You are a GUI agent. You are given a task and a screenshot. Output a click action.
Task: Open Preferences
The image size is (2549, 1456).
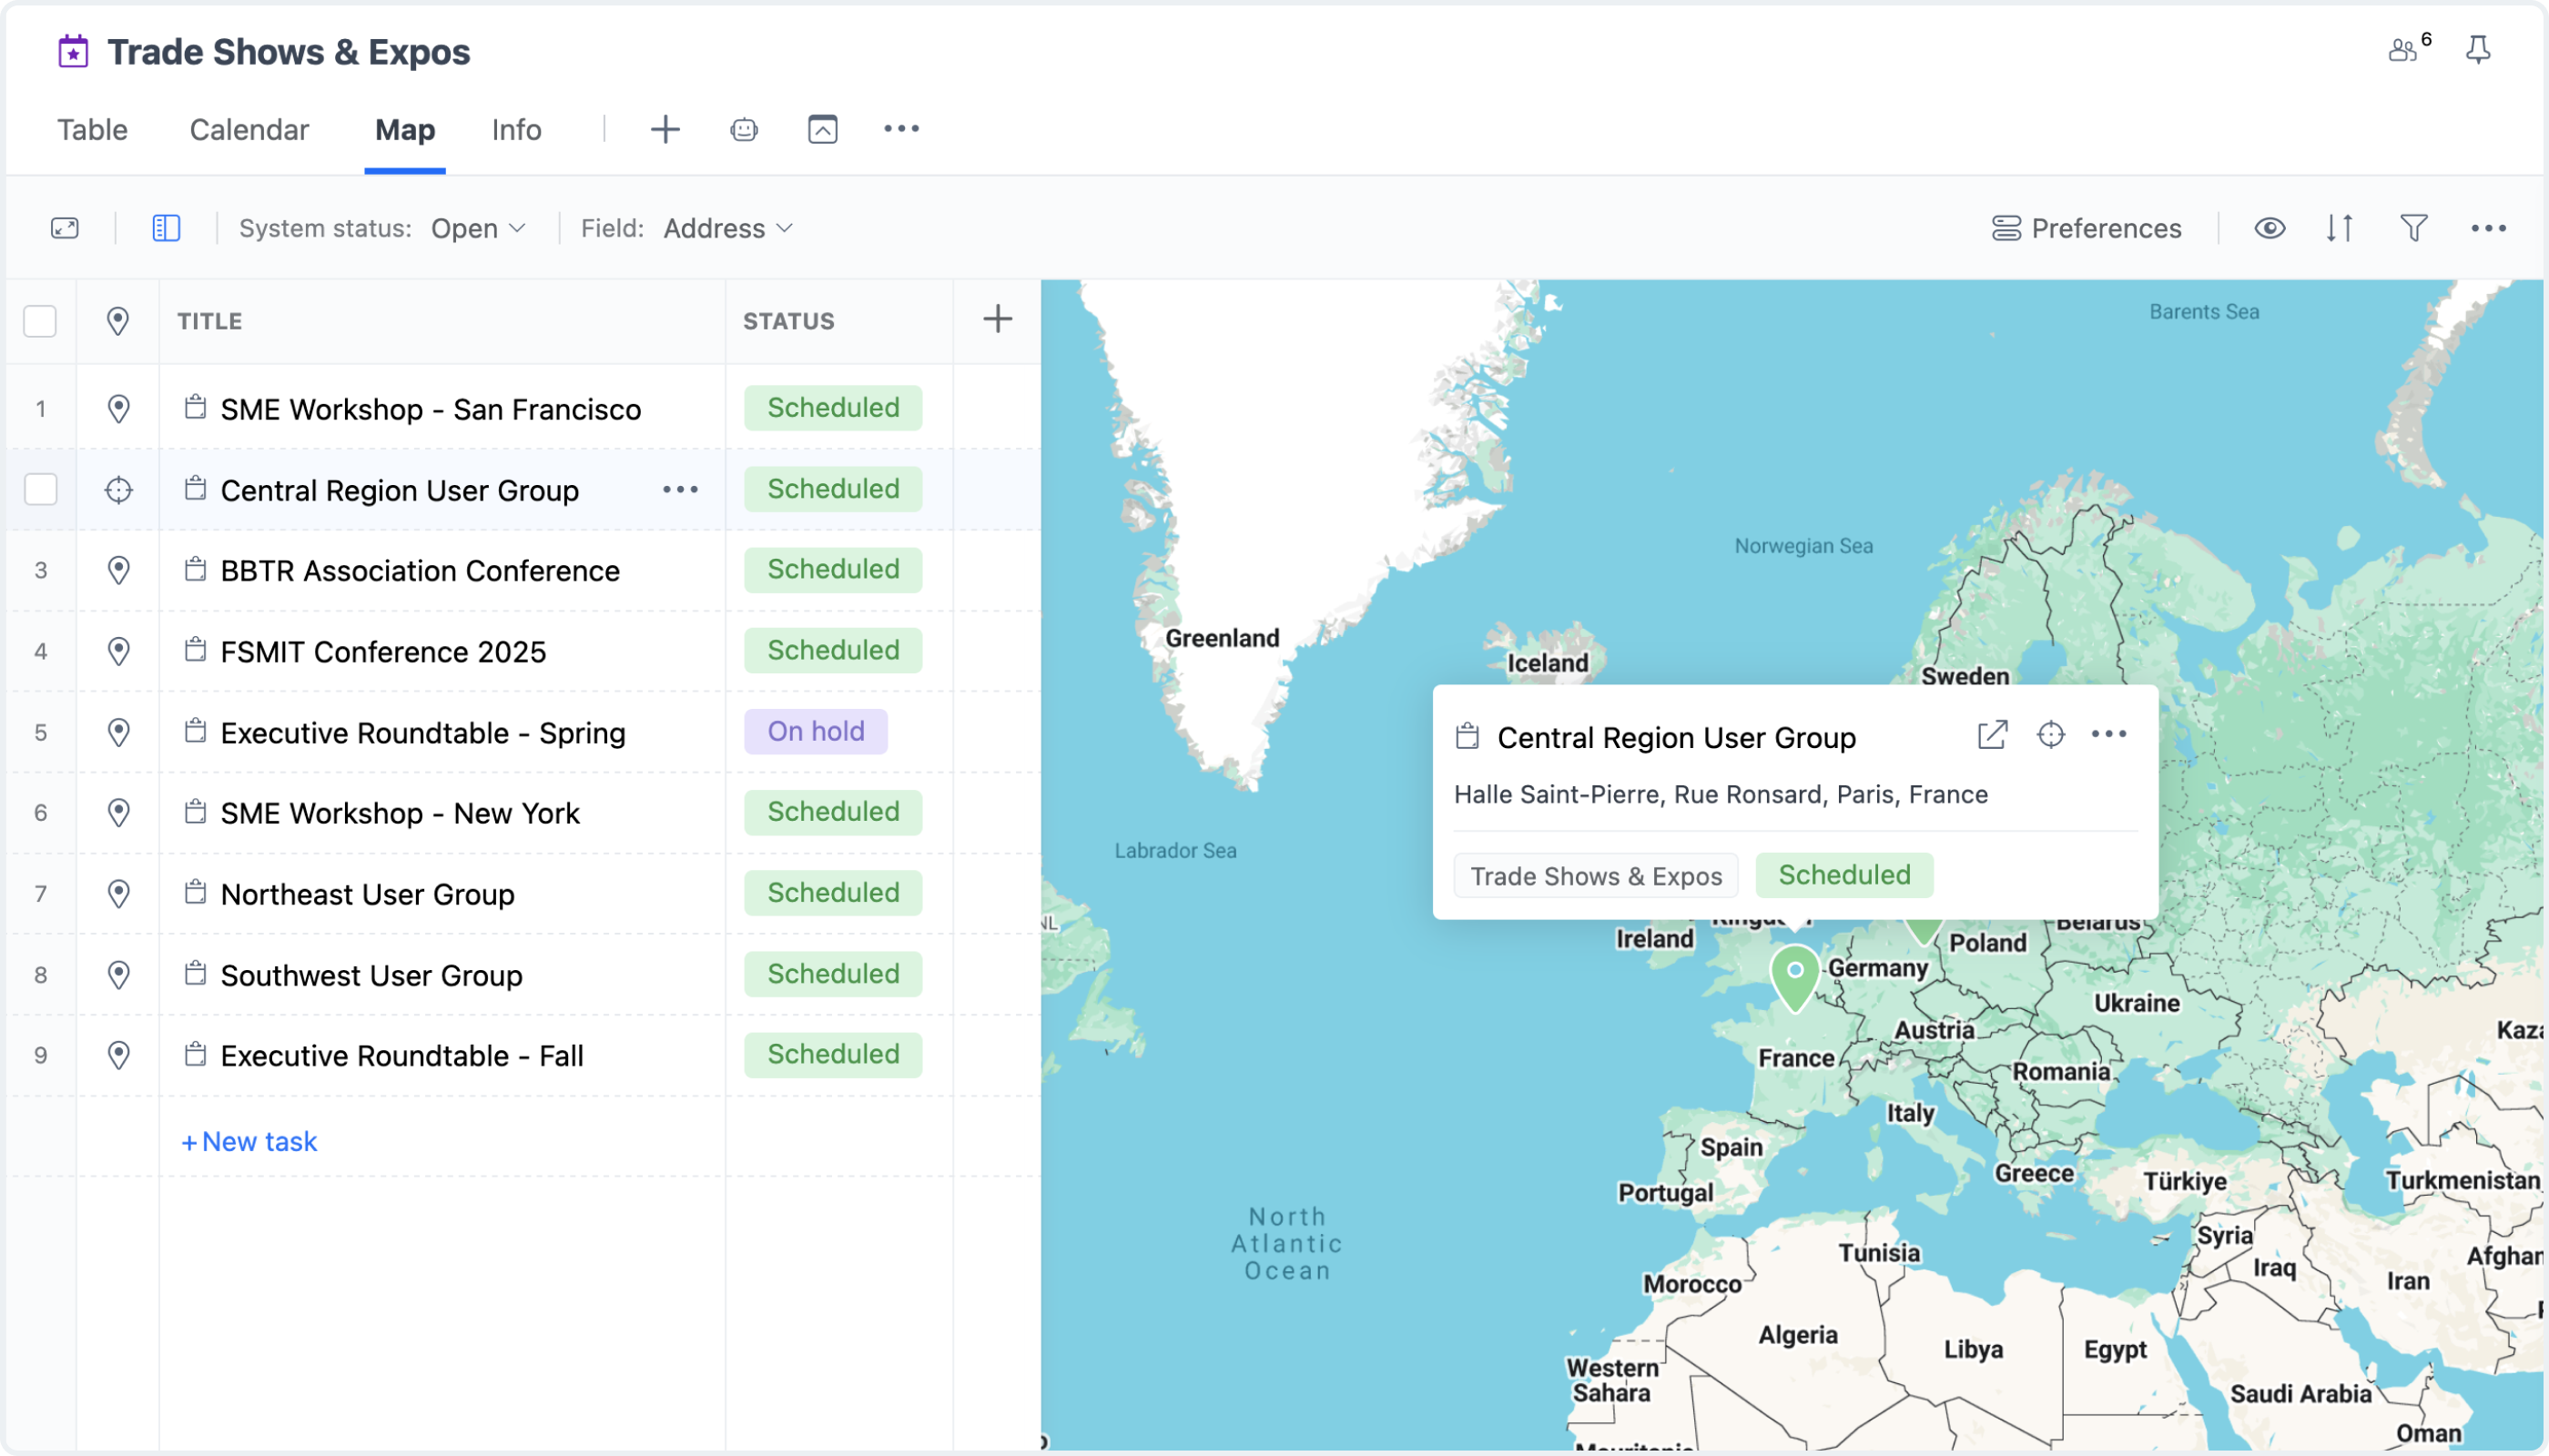pyautogui.click(x=2086, y=228)
